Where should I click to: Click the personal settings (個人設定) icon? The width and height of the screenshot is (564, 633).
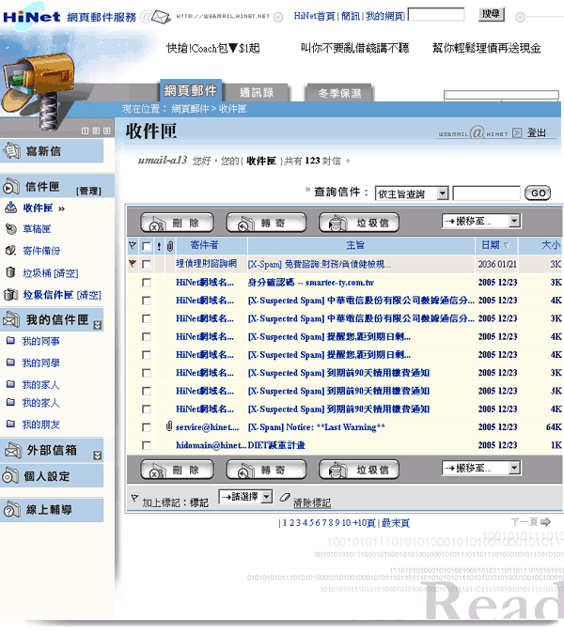point(11,476)
